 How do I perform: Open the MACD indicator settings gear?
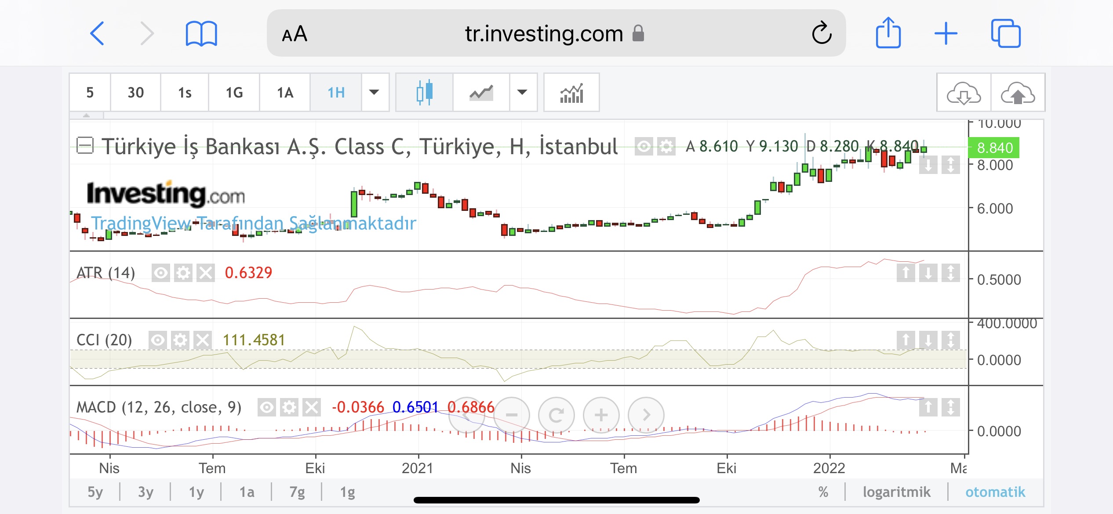pyautogui.click(x=289, y=407)
